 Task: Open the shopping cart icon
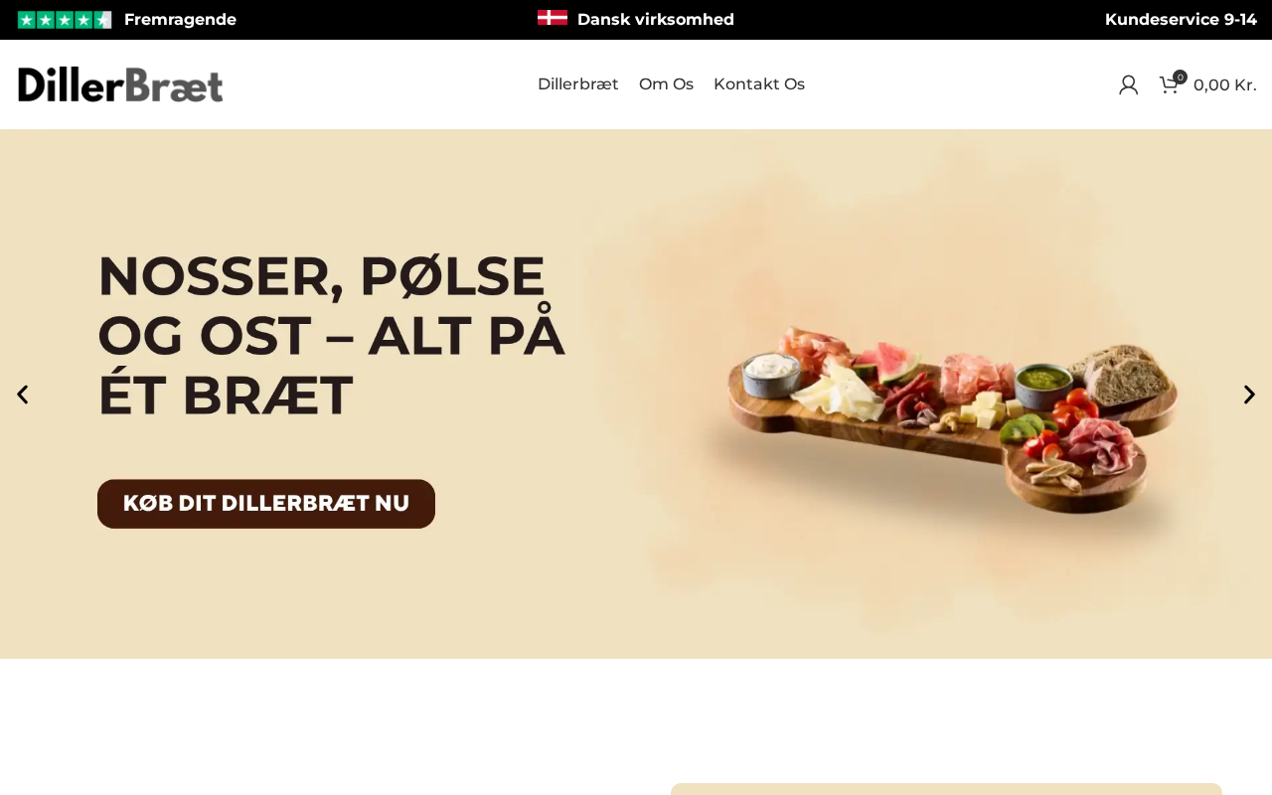coord(1169,85)
